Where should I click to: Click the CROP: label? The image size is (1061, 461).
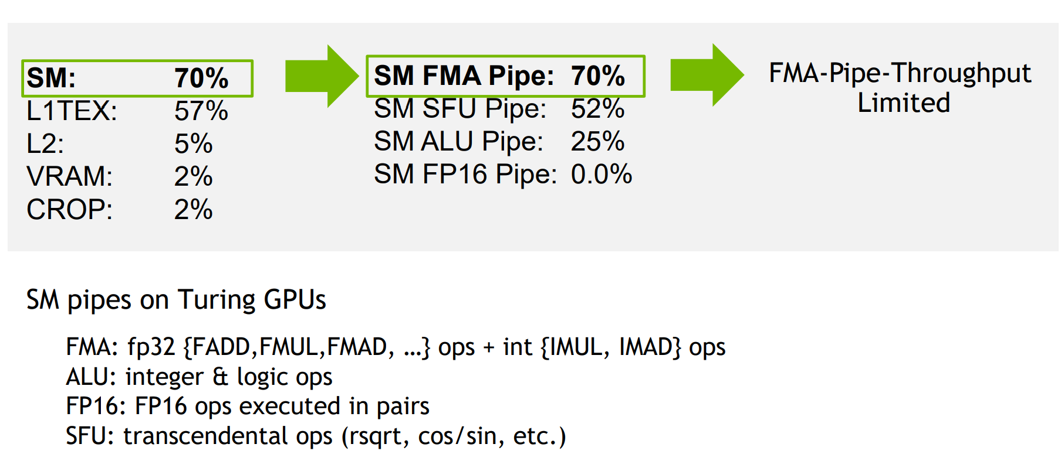69,210
